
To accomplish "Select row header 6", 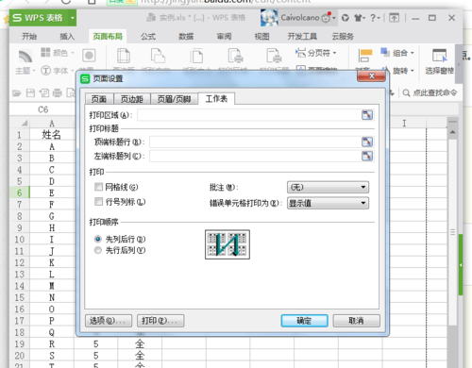I will [x=20, y=192].
